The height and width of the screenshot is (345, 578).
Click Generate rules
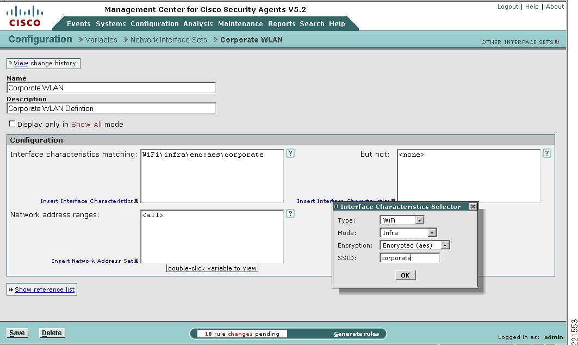pos(357,334)
